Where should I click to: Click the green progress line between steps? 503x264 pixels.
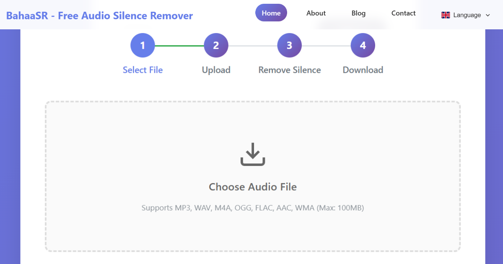click(179, 45)
